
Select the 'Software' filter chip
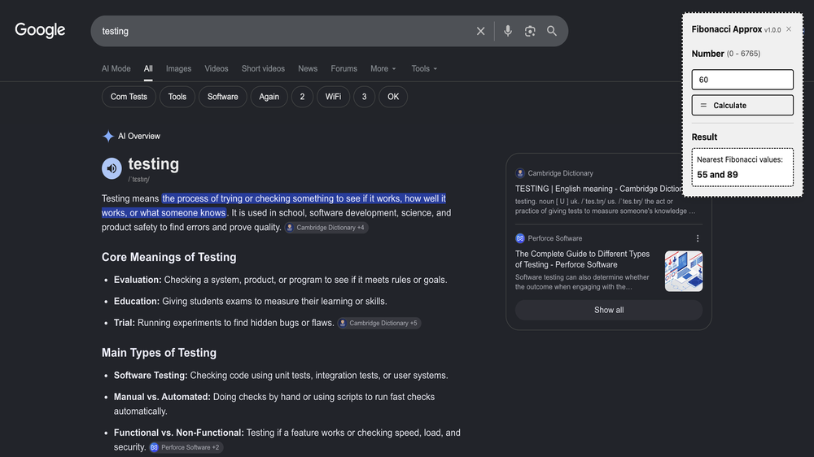click(x=223, y=97)
